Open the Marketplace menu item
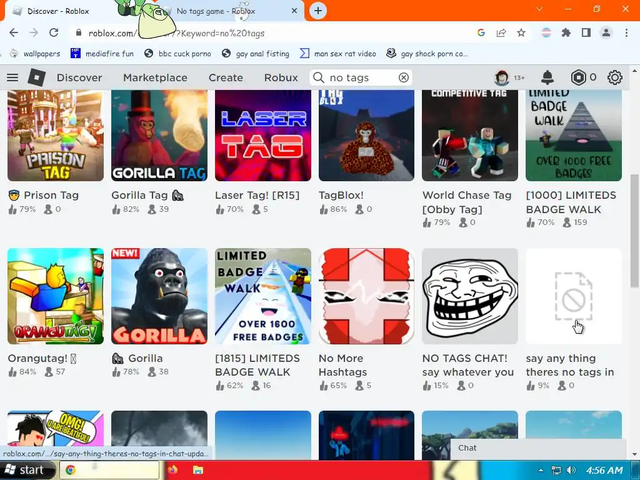 coord(155,77)
